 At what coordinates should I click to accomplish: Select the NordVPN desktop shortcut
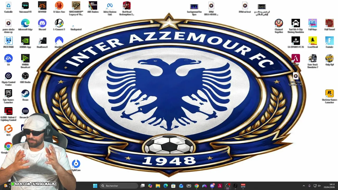coord(59,43)
